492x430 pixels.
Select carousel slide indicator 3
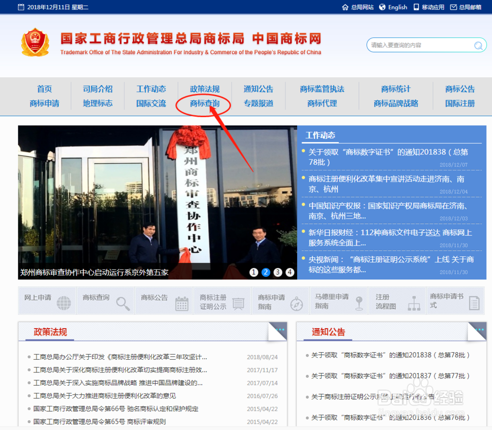(277, 272)
